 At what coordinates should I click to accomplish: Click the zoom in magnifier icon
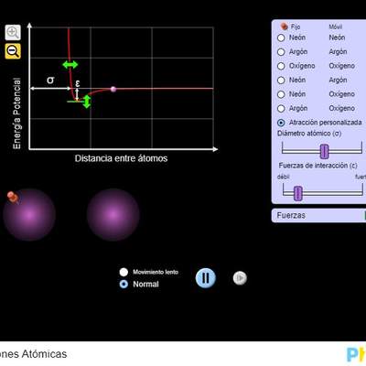coord(13,32)
